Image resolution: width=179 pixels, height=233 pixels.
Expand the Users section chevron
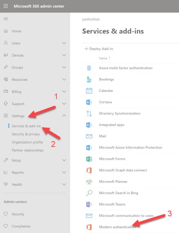pos(64,43)
